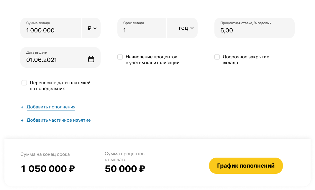Click into the Срок вклада field
The image size is (315, 190).
tap(142, 30)
